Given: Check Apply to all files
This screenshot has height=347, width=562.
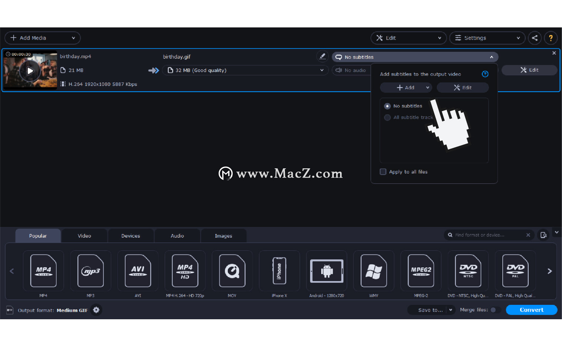Looking at the screenshot, I should (383, 172).
